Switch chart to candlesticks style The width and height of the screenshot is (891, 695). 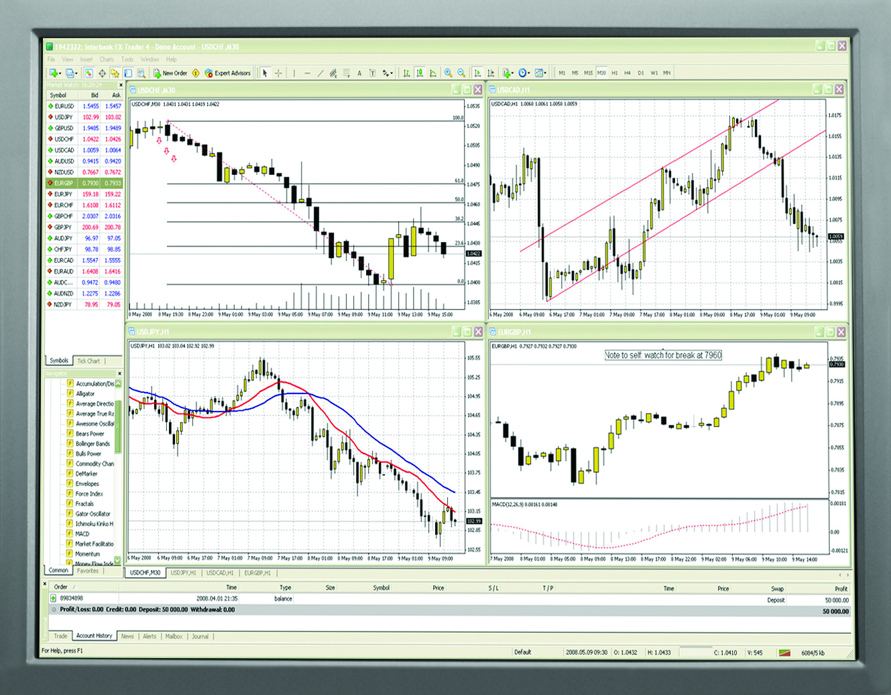tap(420, 73)
